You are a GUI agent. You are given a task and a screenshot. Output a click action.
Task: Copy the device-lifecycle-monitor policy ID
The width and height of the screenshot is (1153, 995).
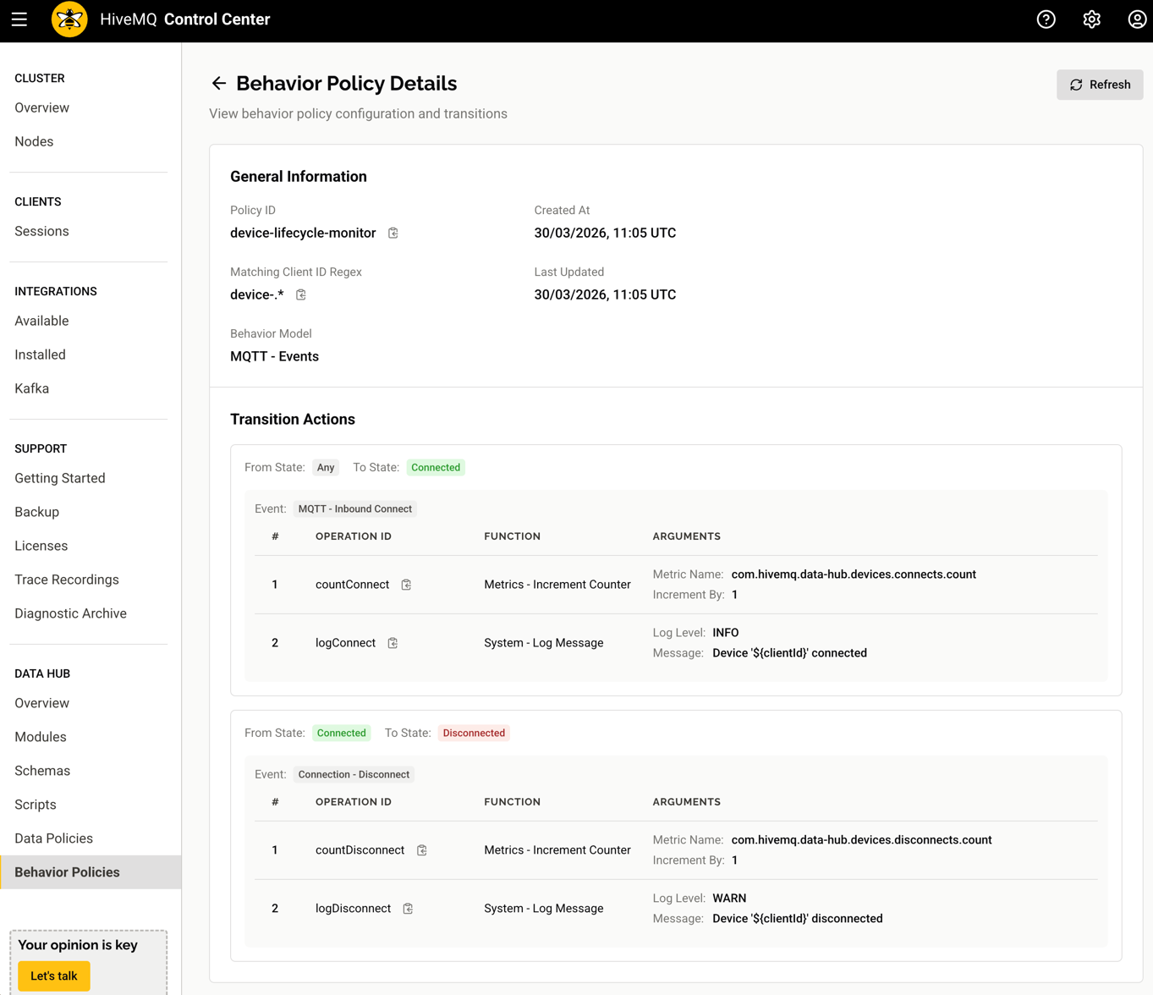click(393, 233)
